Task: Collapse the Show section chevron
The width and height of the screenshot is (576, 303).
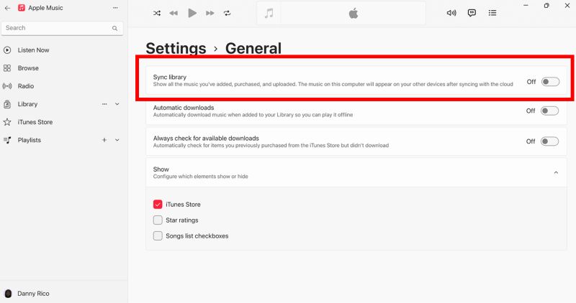Action: click(556, 172)
